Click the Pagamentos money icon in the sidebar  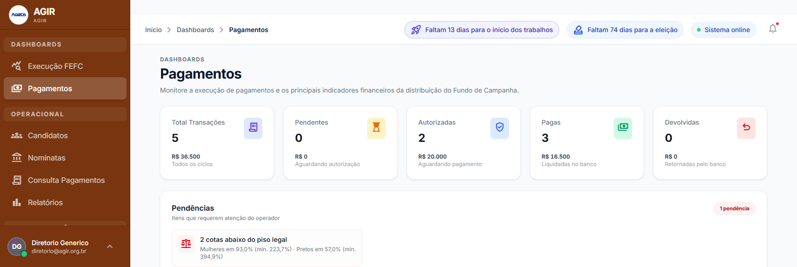coord(17,88)
